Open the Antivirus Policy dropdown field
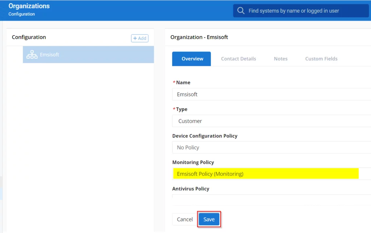 (x=271, y=197)
